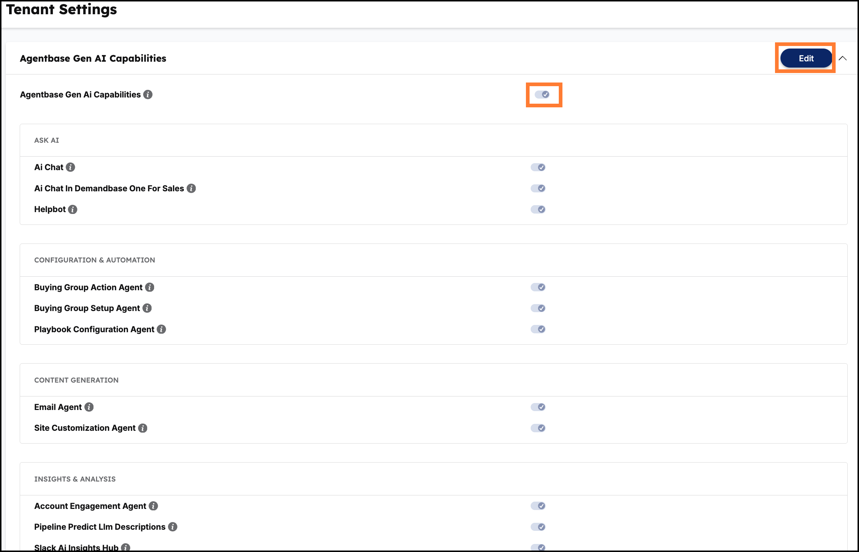This screenshot has height=552, width=859.
Task: Select the CONTENT GENERATION heading
Action: (76, 380)
